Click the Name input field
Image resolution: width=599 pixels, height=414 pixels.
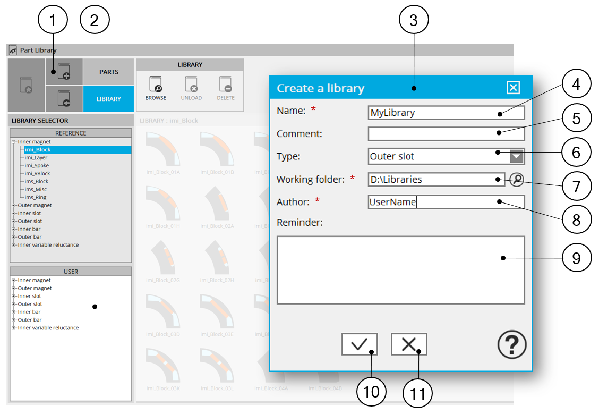446,113
